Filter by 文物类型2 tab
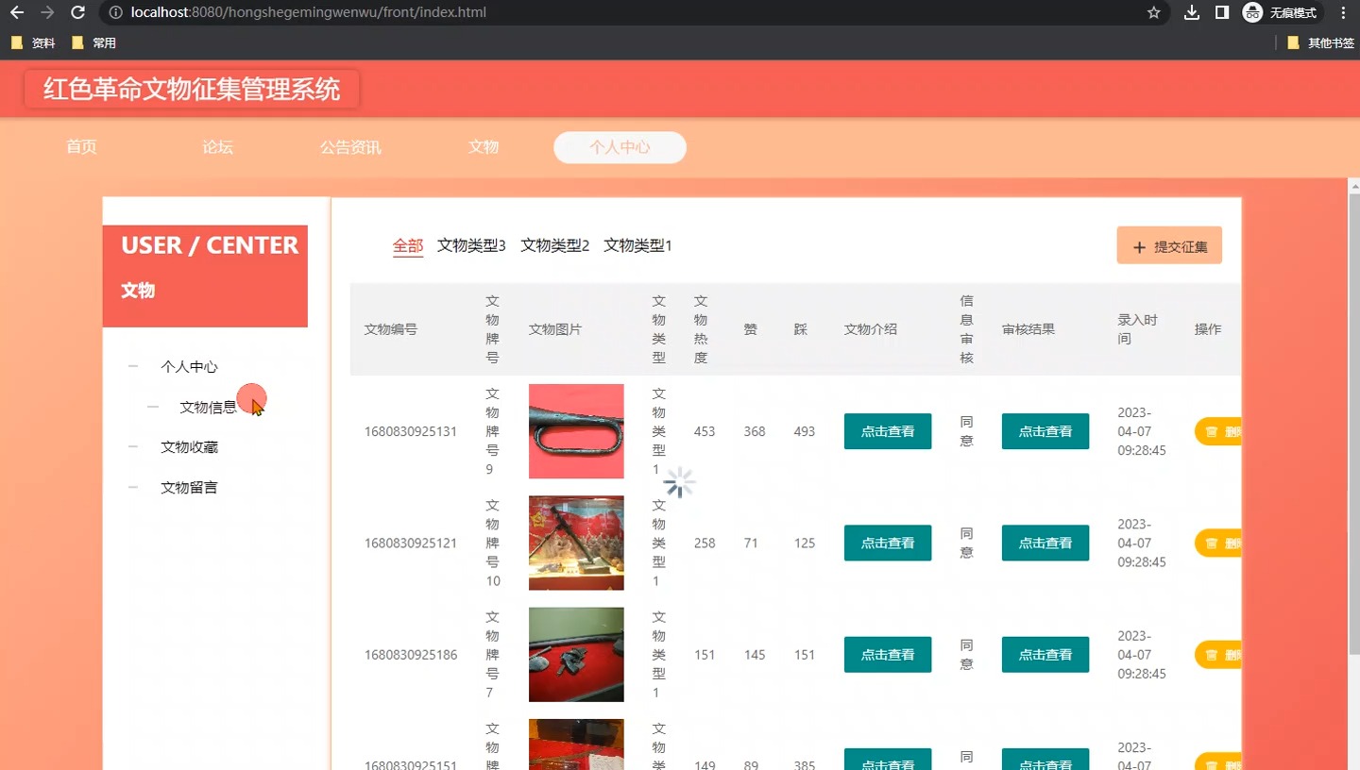This screenshot has height=770, width=1360. coord(554,245)
